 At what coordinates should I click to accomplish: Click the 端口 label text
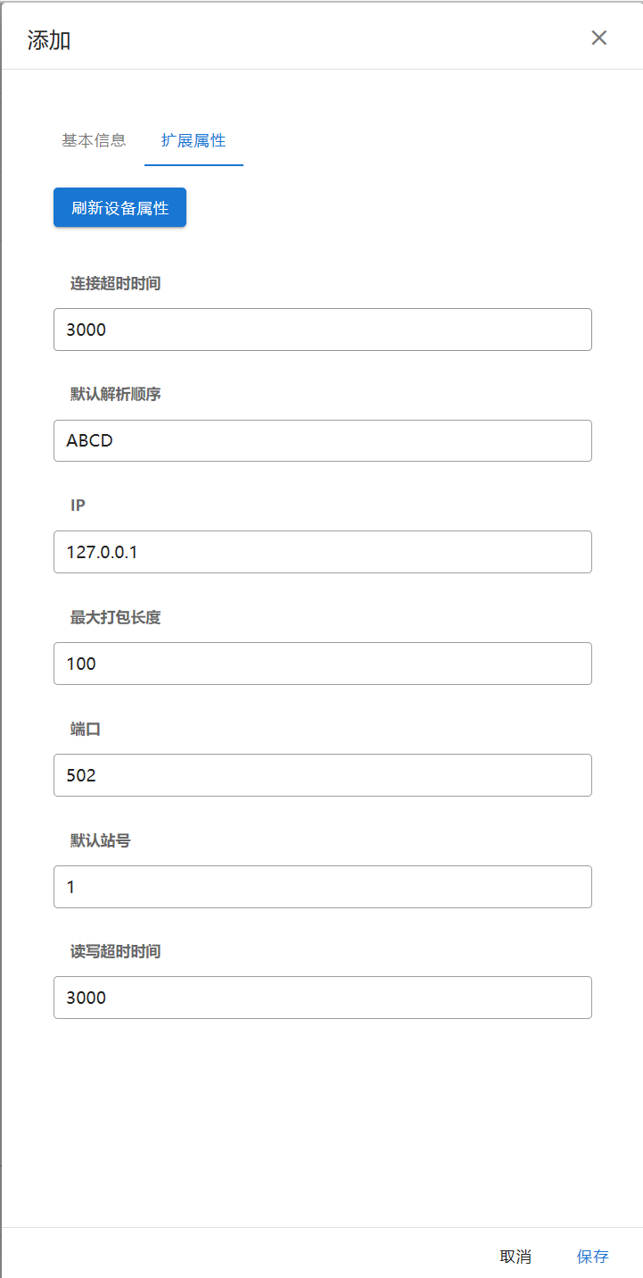(x=86, y=729)
